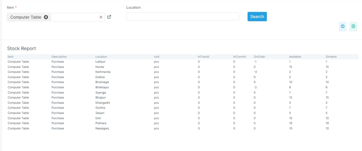362x151 pixels.
Task: Click the Stock Report heading
Action: [x=22, y=49]
